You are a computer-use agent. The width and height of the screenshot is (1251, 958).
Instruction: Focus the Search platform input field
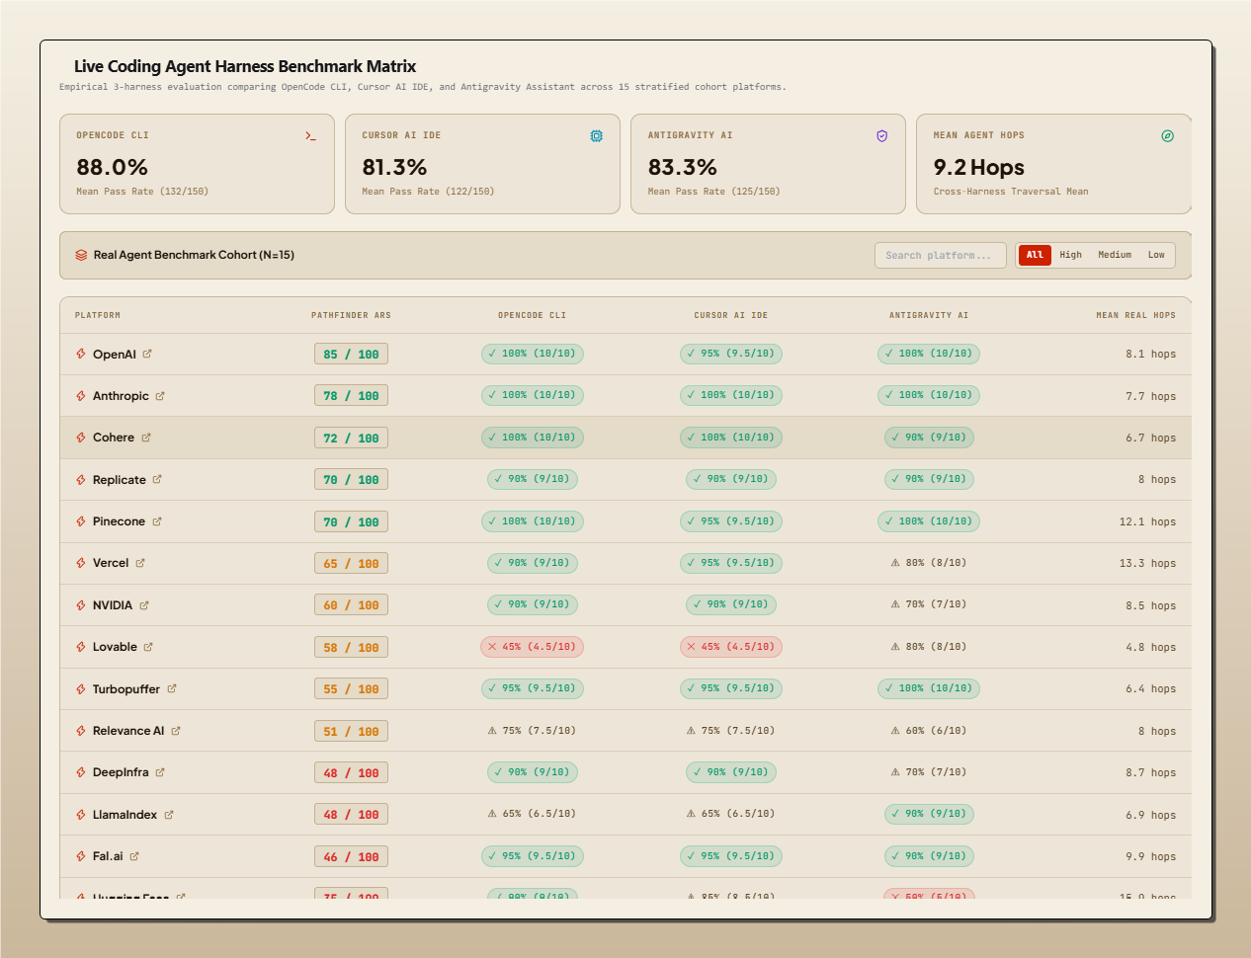tap(940, 255)
